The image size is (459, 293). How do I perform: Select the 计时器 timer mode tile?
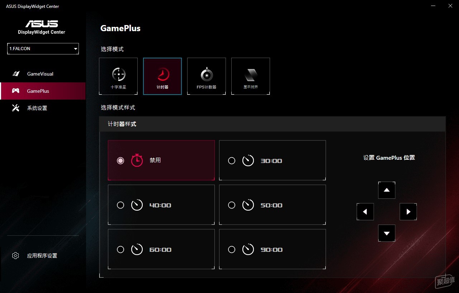tap(162, 76)
